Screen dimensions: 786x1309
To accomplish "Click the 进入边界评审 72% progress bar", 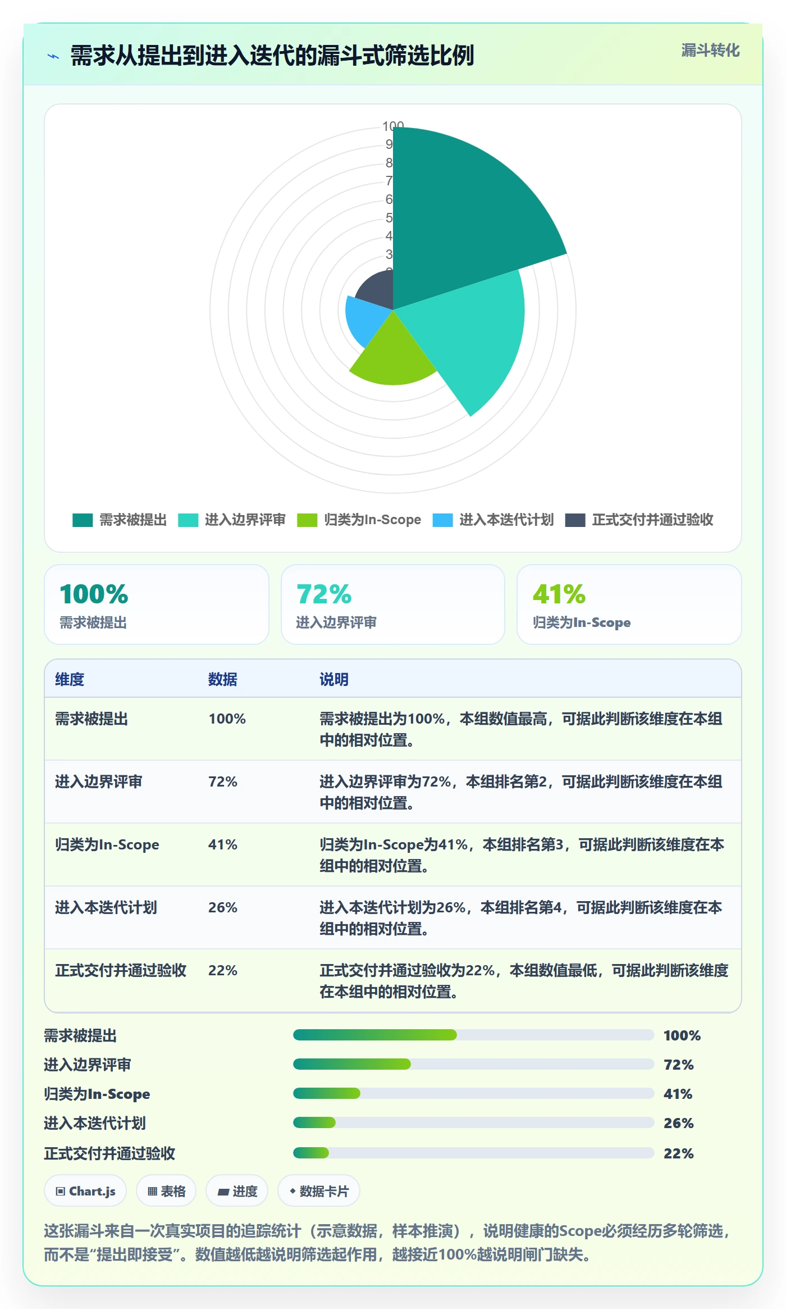I will pos(474,1064).
